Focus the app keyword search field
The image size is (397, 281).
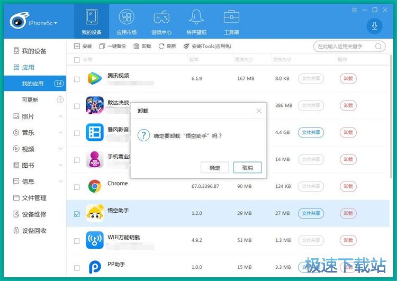click(x=349, y=47)
